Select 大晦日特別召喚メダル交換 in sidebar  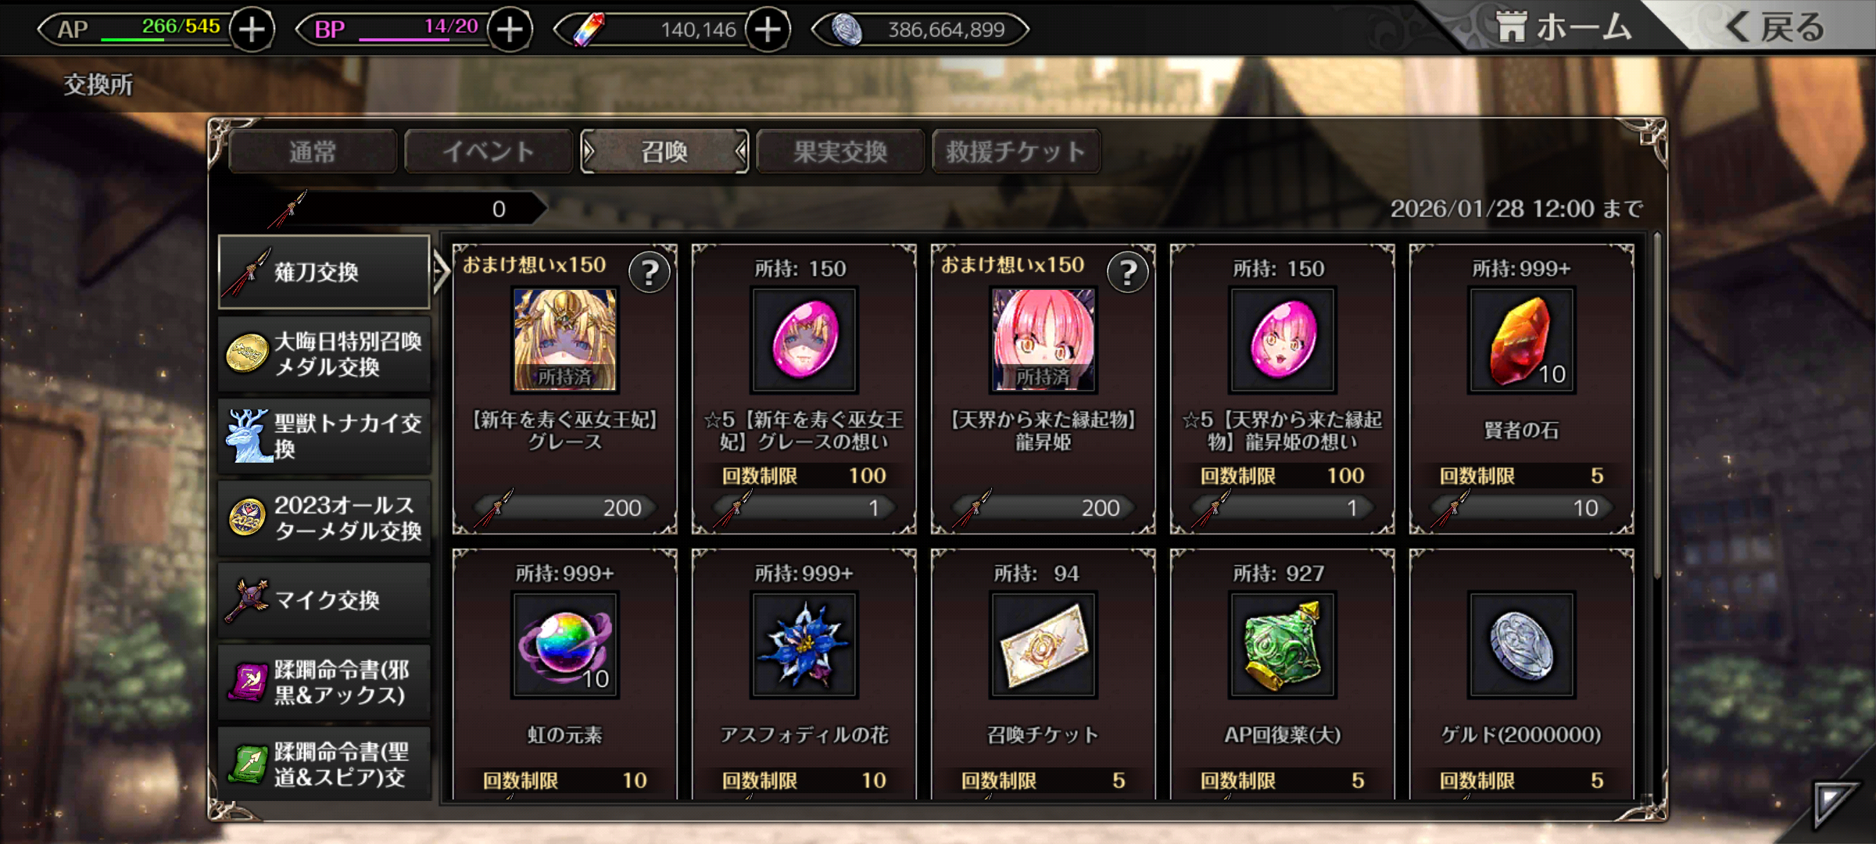[x=324, y=354]
